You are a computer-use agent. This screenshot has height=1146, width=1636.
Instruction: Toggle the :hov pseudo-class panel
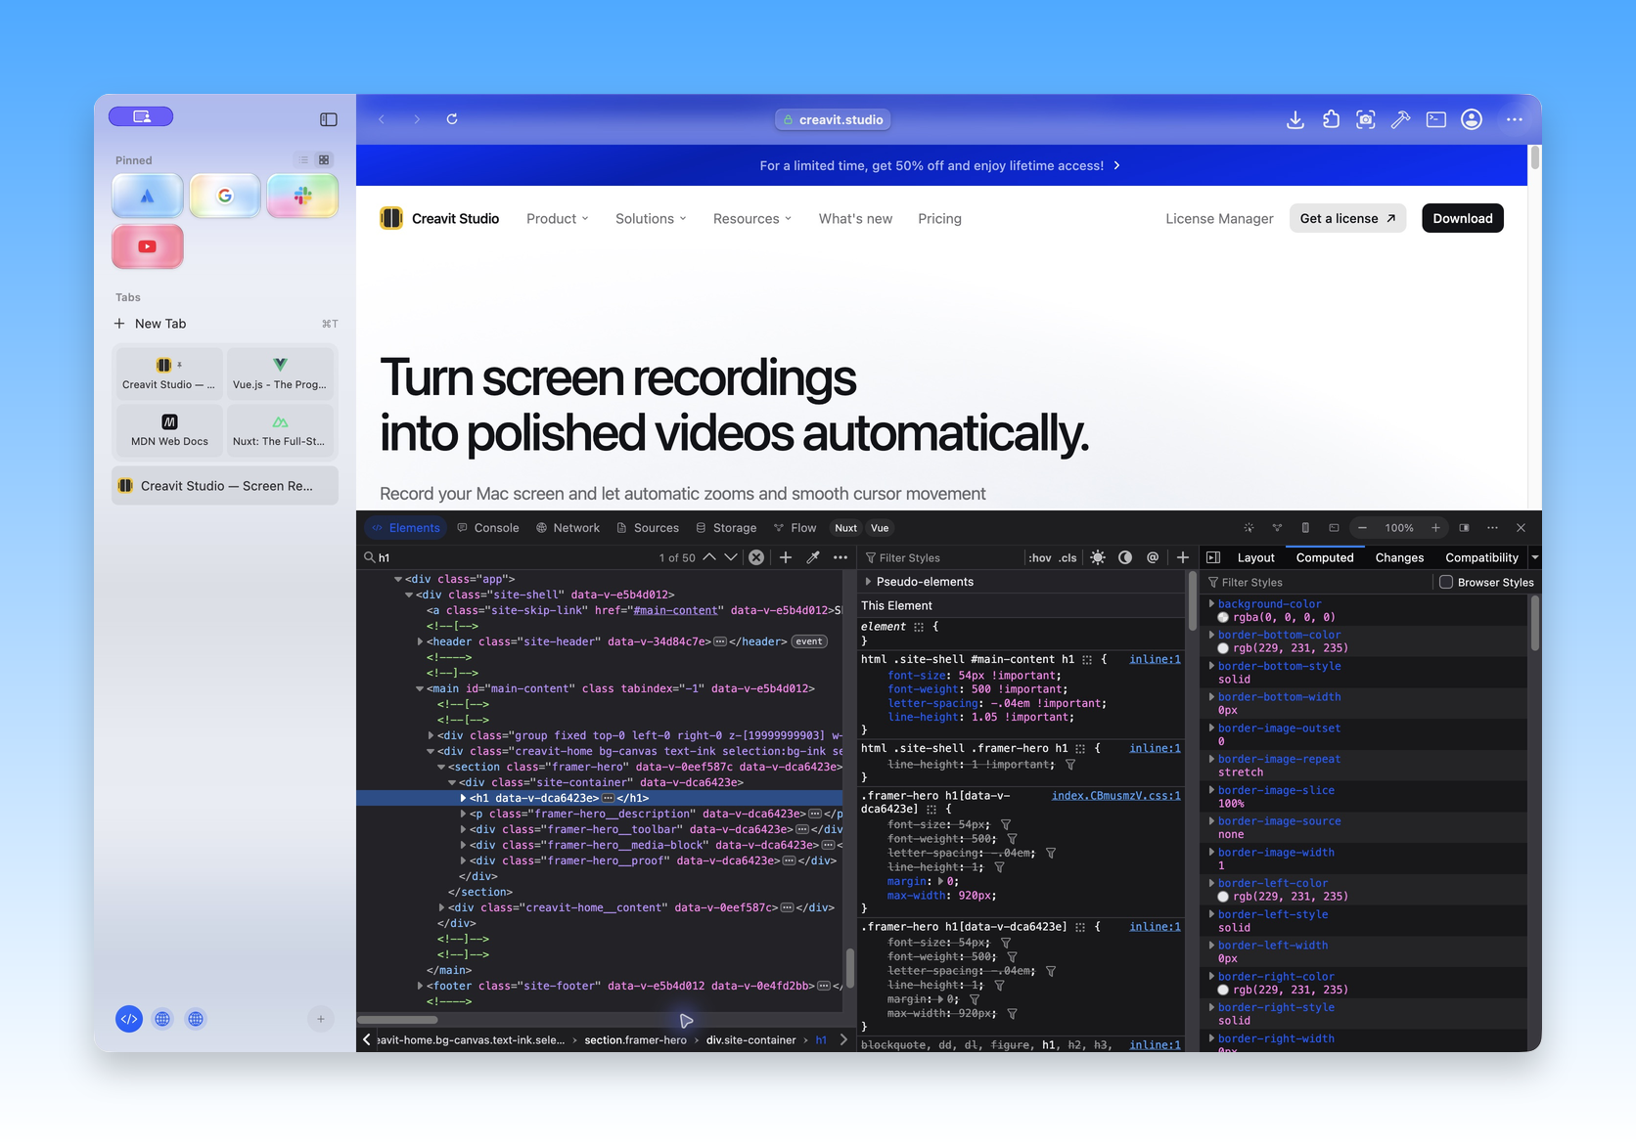[x=1039, y=558]
